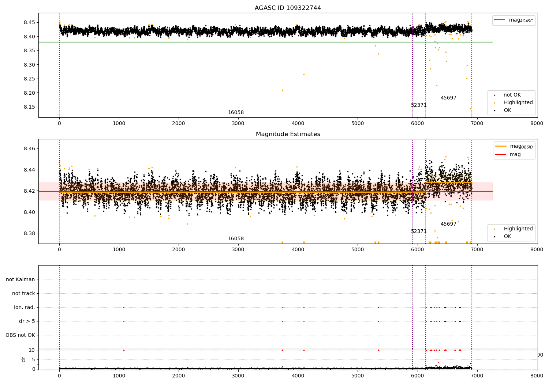Image resolution: width=549 pixels, height=384 pixels.
Task: Click the "8000" x-tick under the top plot
Action: pyautogui.click(x=537, y=124)
